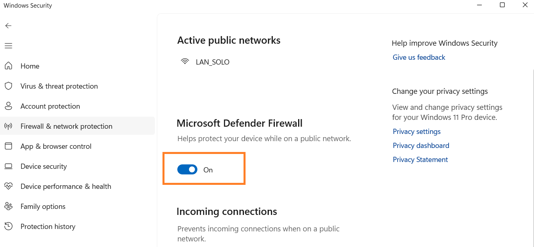Open the hamburger navigation menu
534x247 pixels.
pyautogui.click(x=8, y=46)
